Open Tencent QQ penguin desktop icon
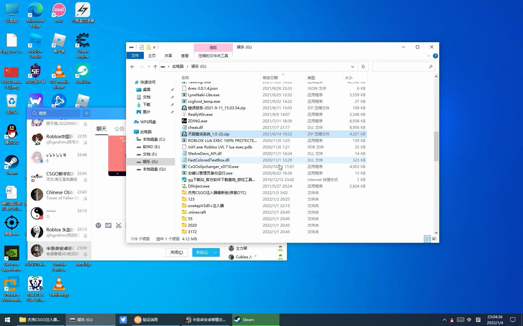 12,134
